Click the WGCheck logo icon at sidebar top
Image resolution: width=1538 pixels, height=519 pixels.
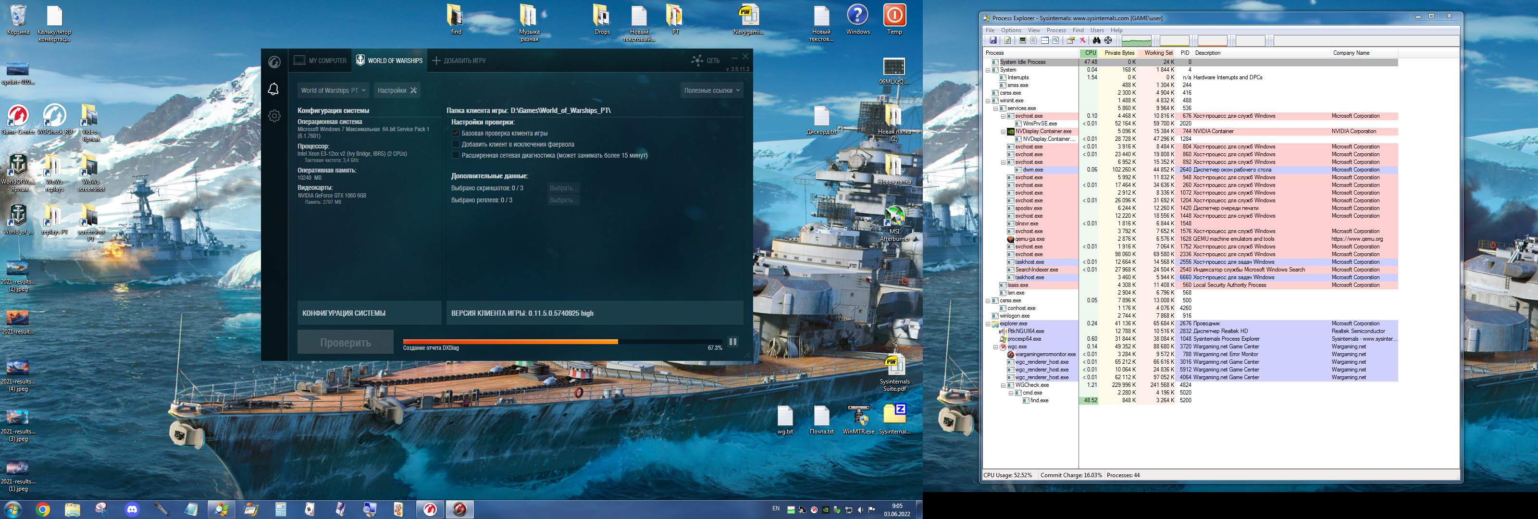(274, 62)
